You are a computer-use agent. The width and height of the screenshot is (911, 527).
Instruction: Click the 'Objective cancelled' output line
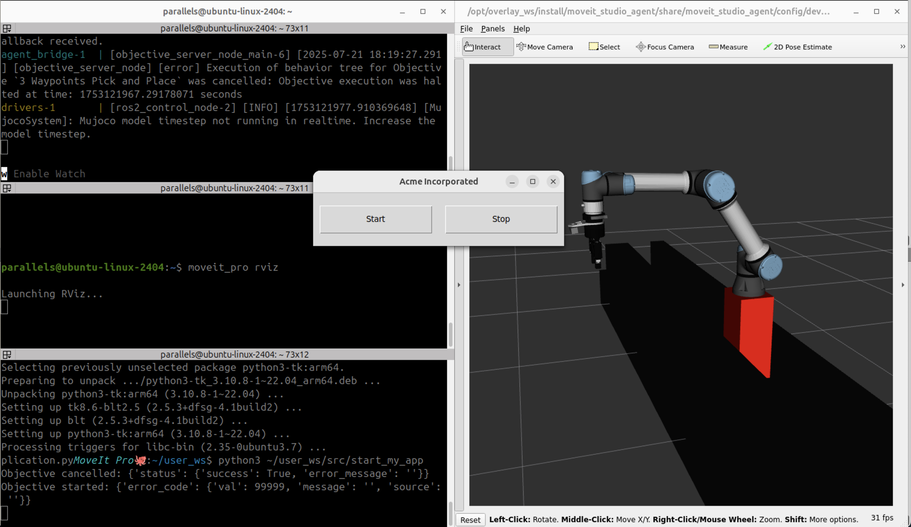[x=215, y=474]
